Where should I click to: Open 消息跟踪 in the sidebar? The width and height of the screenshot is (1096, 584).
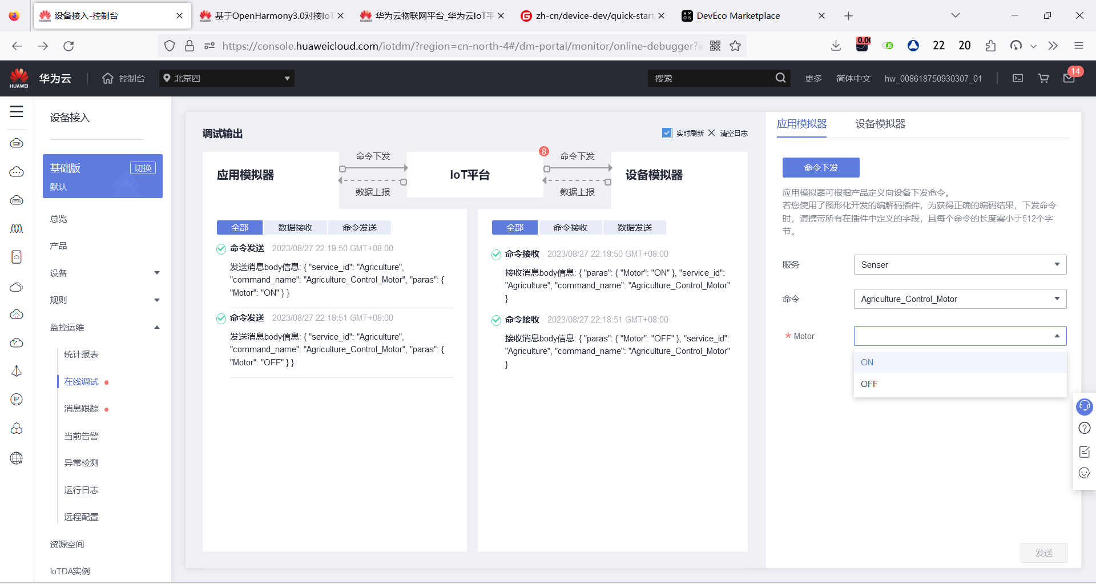81,409
